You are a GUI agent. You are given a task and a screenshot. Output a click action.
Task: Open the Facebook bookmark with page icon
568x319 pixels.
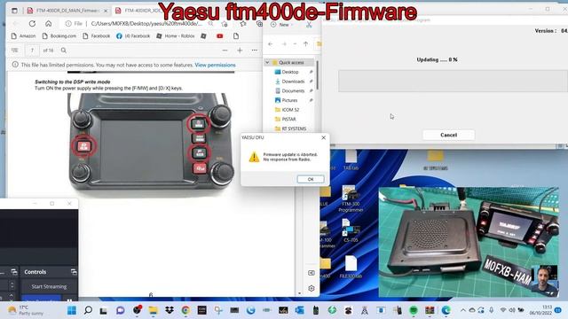coord(97,36)
